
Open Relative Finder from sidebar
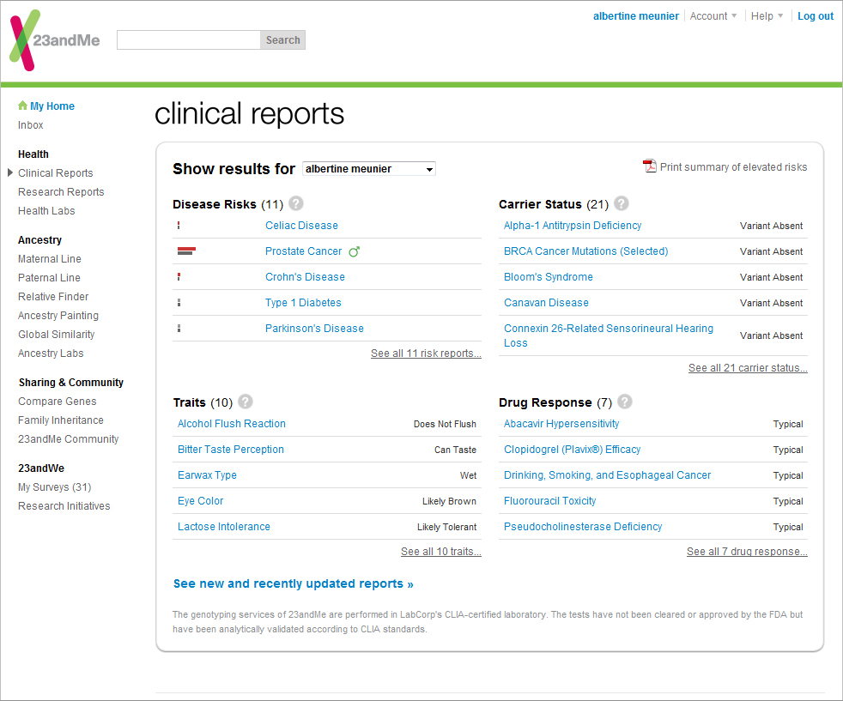click(53, 297)
